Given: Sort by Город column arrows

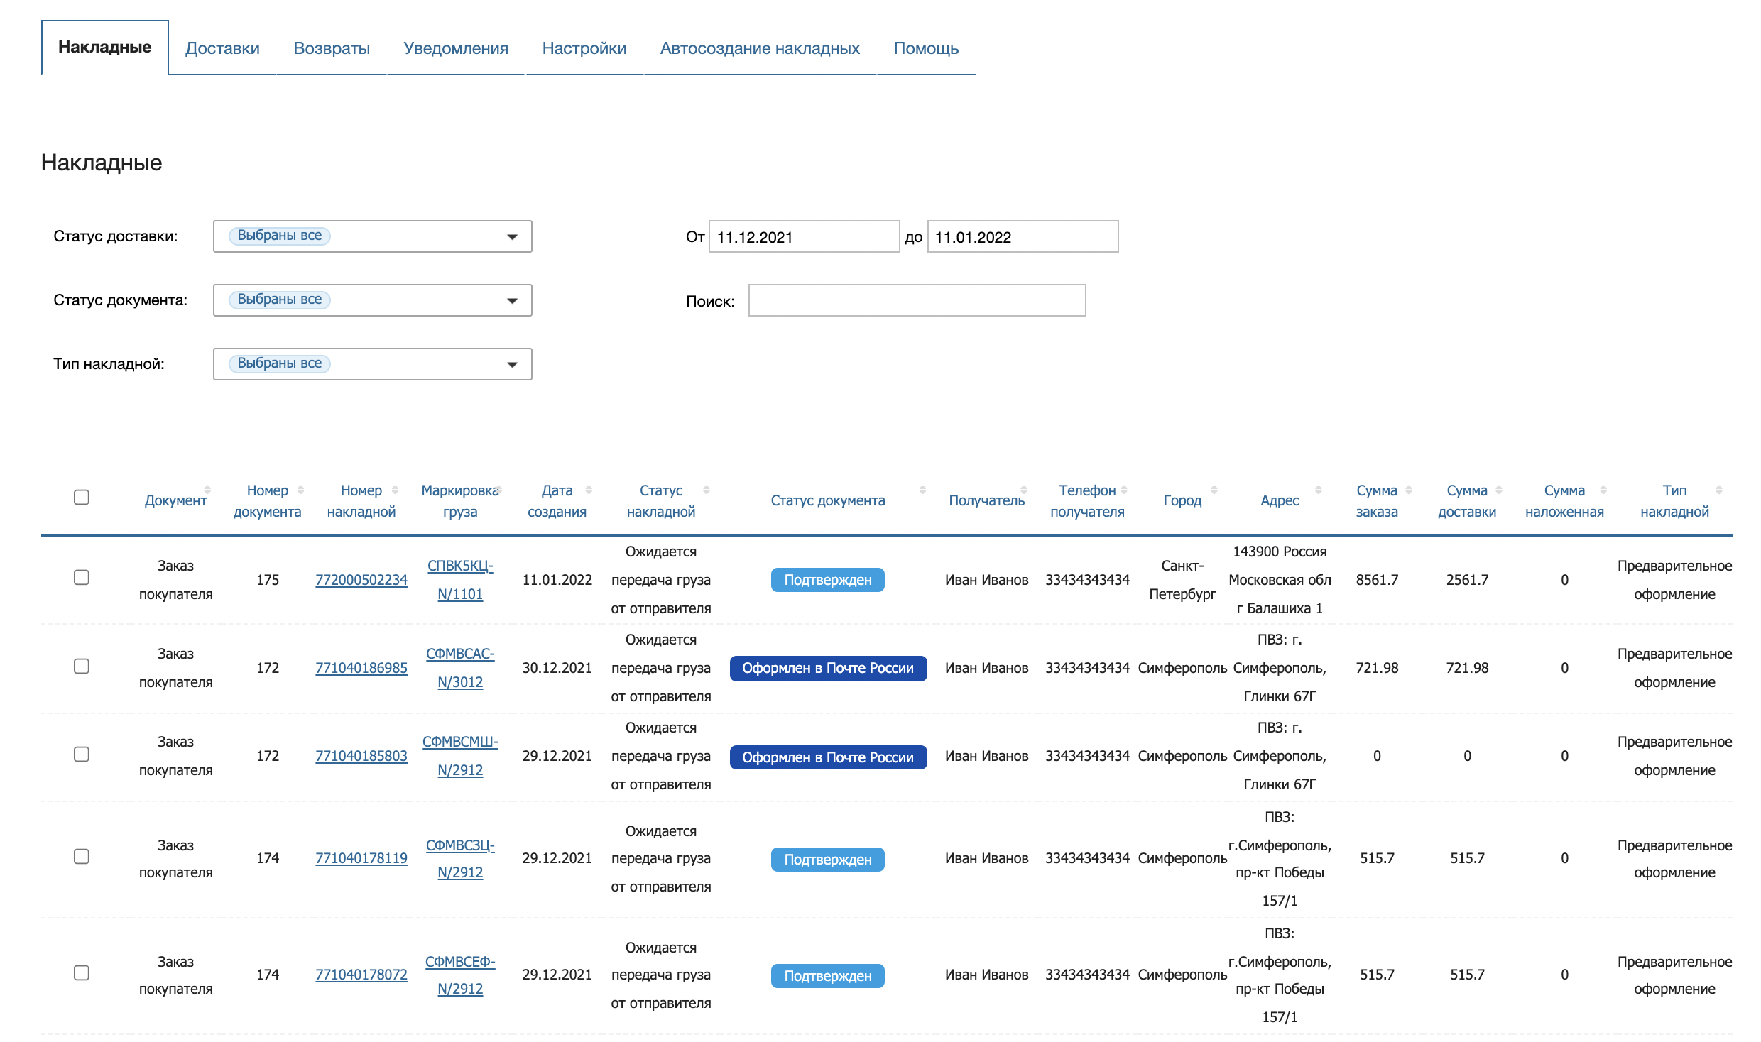Looking at the screenshot, I should coord(1214,490).
